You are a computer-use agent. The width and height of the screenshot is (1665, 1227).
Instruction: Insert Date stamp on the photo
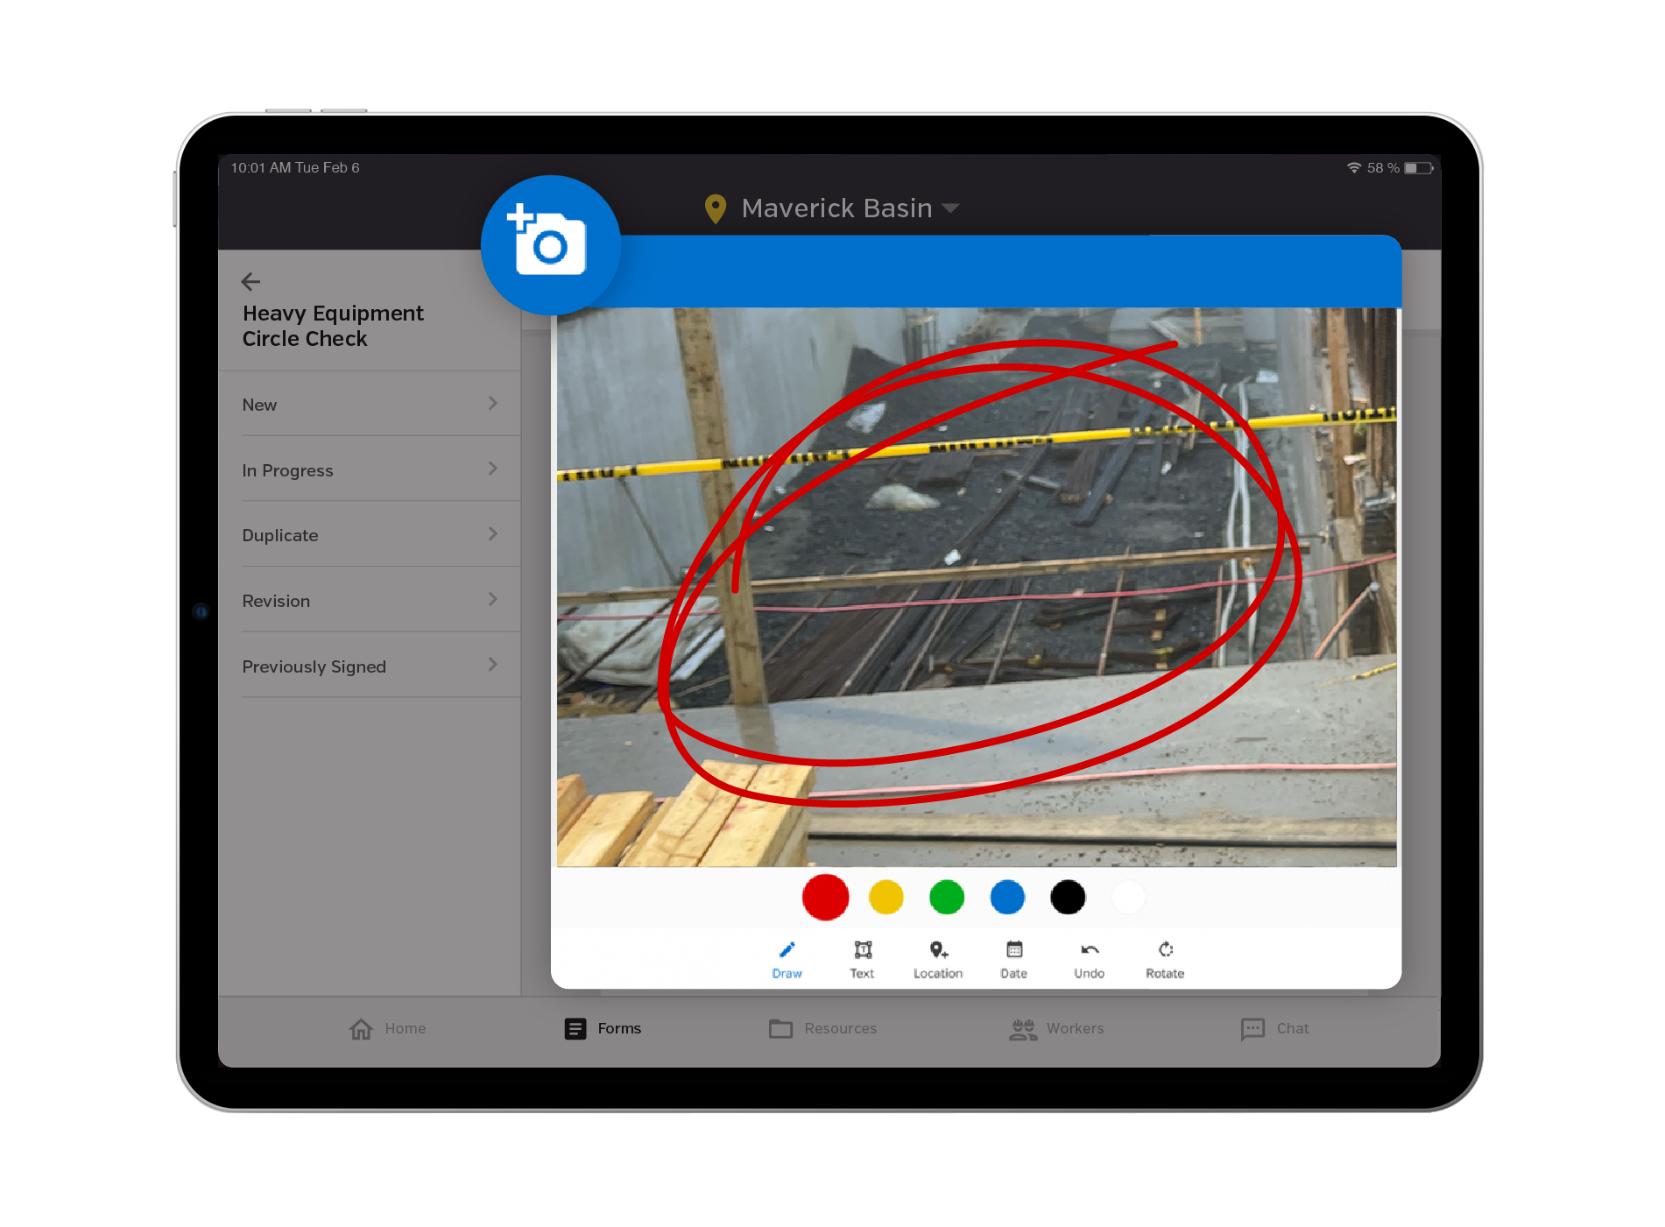click(x=1013, y=959)
